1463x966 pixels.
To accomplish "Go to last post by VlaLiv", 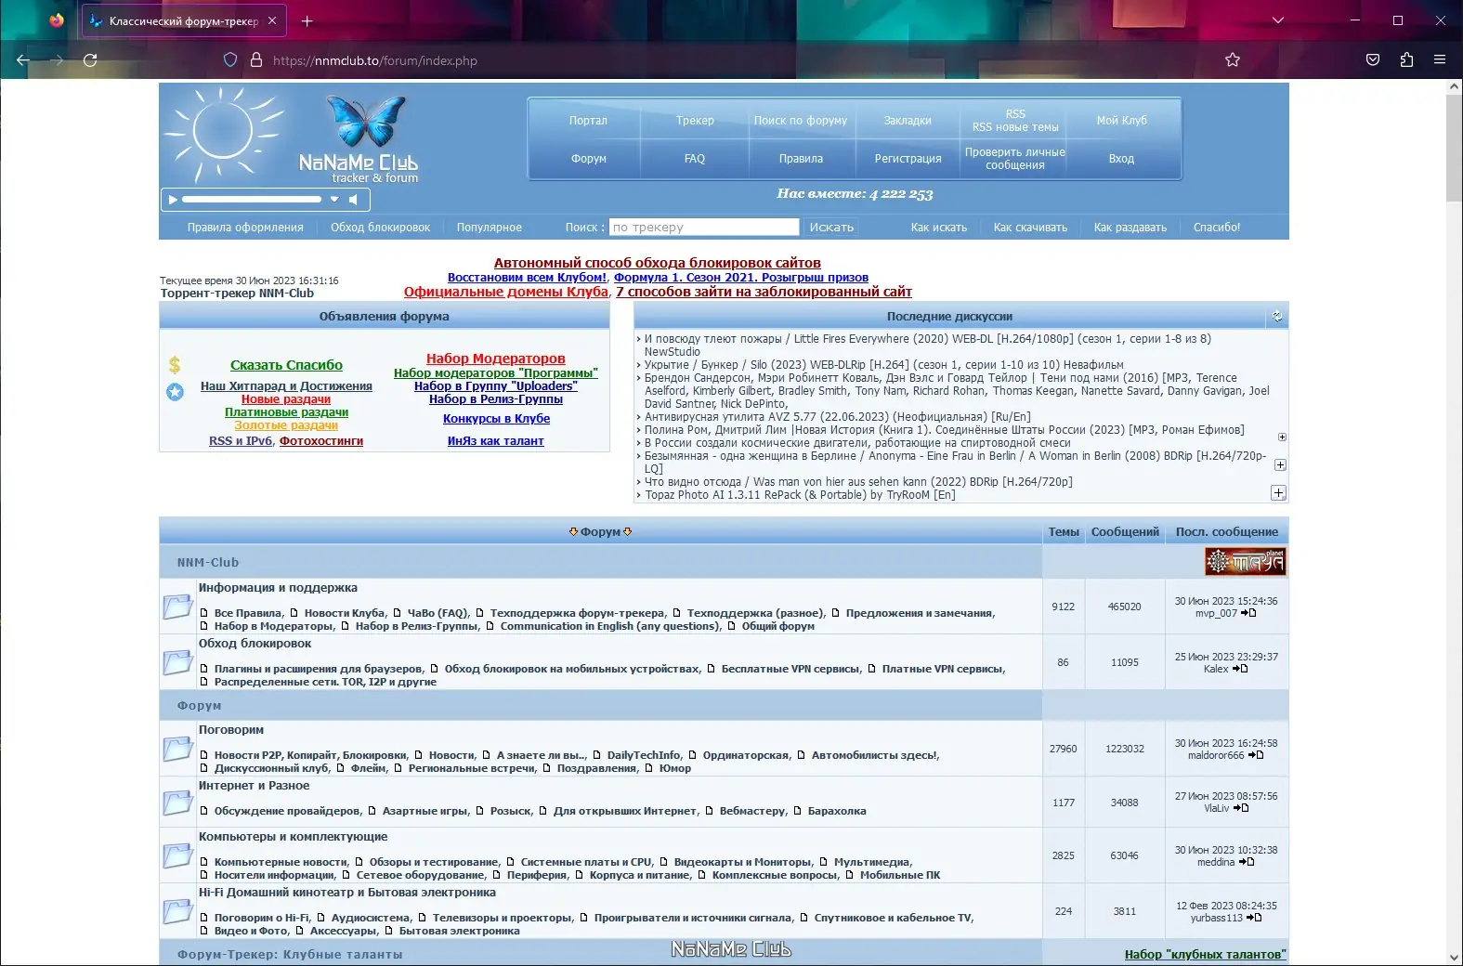I will click(x=1241, y=808).
